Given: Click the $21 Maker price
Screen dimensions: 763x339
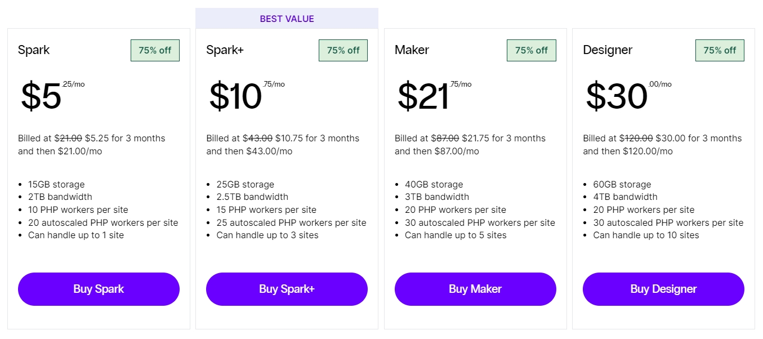Looking at the screenshot, I should (x=423, y=96).
